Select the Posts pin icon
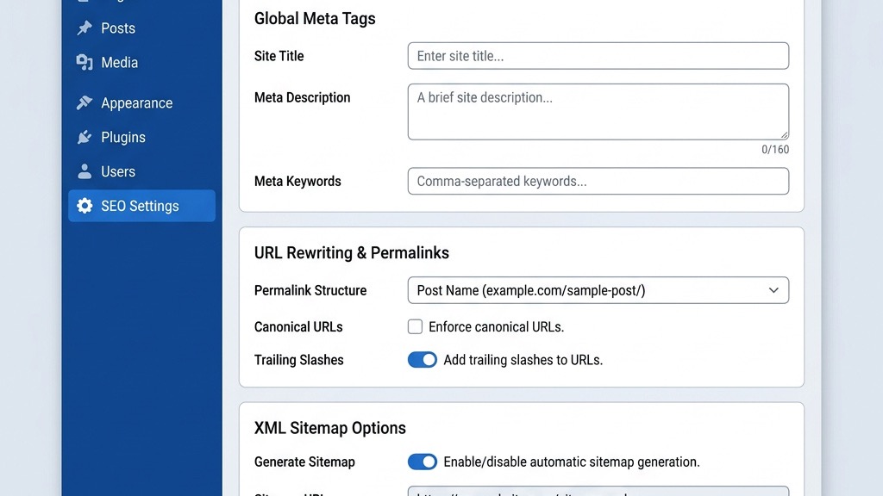Screen dimensions: 883x496 click(85, 28)
